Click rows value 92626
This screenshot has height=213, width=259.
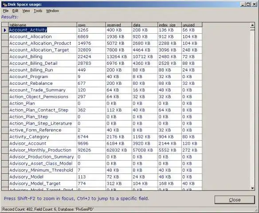point(84,150)
